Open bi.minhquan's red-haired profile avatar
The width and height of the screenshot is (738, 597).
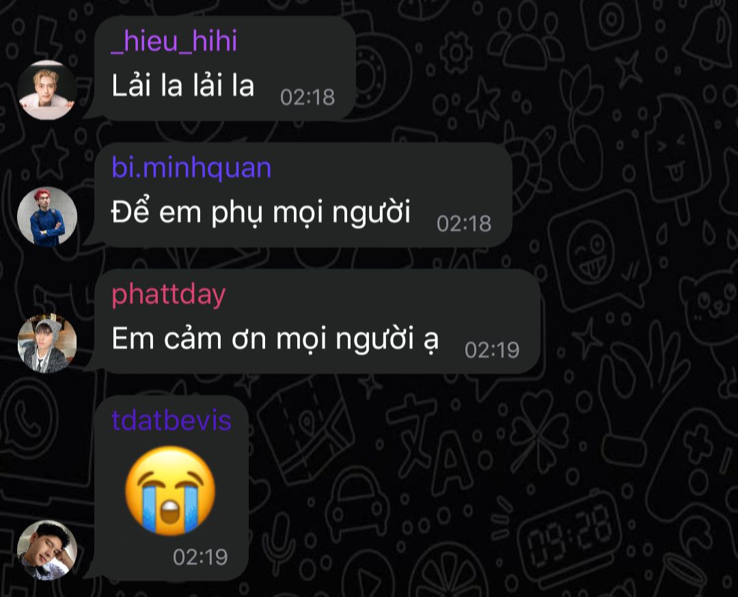[x=47, y=217]
